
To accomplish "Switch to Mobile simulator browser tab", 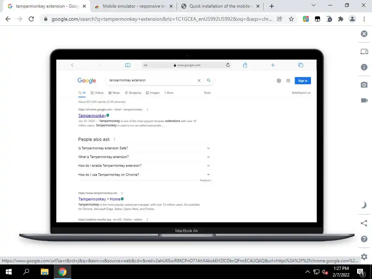I will tap(133, 6).
